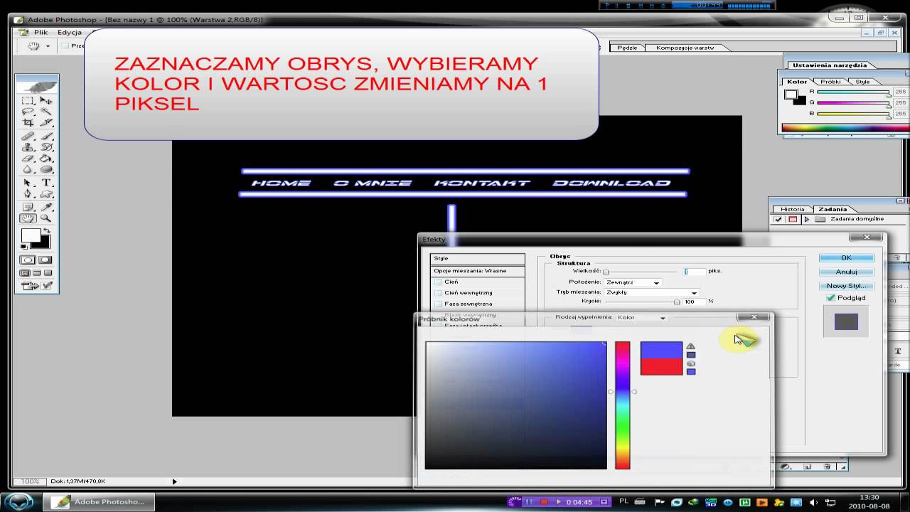This screenshot has width=910, height=512.
Task: Select the Eyedropper tool
Action: 46,207
